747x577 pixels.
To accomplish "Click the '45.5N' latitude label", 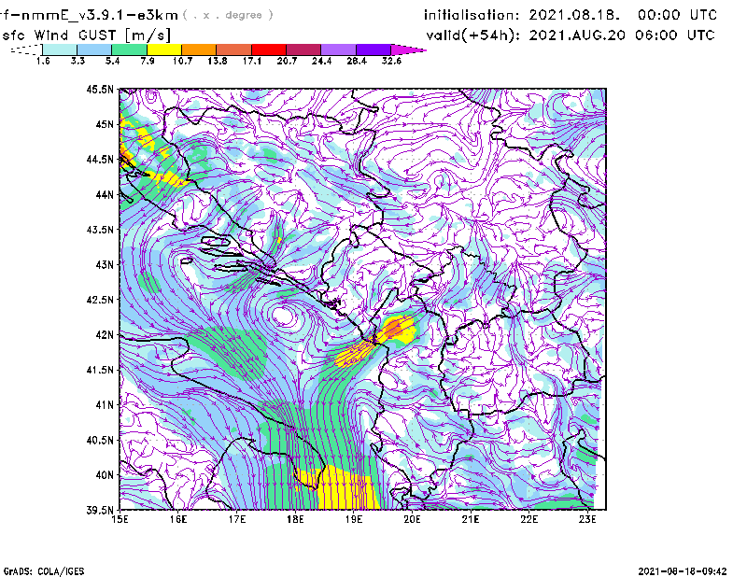I will [100, 89].
